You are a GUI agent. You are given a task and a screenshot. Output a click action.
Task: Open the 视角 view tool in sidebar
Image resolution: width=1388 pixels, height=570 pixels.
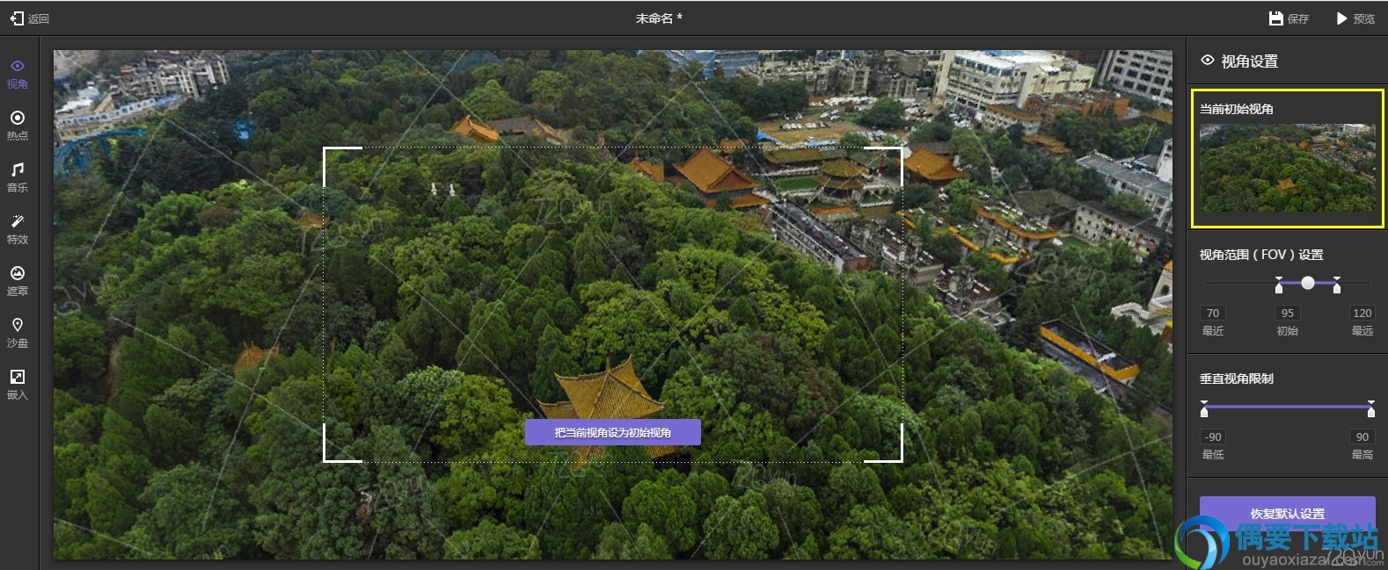(x=18, y=75)
